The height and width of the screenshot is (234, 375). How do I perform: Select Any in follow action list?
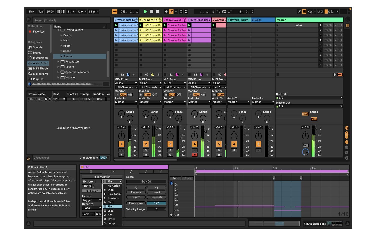110,215
